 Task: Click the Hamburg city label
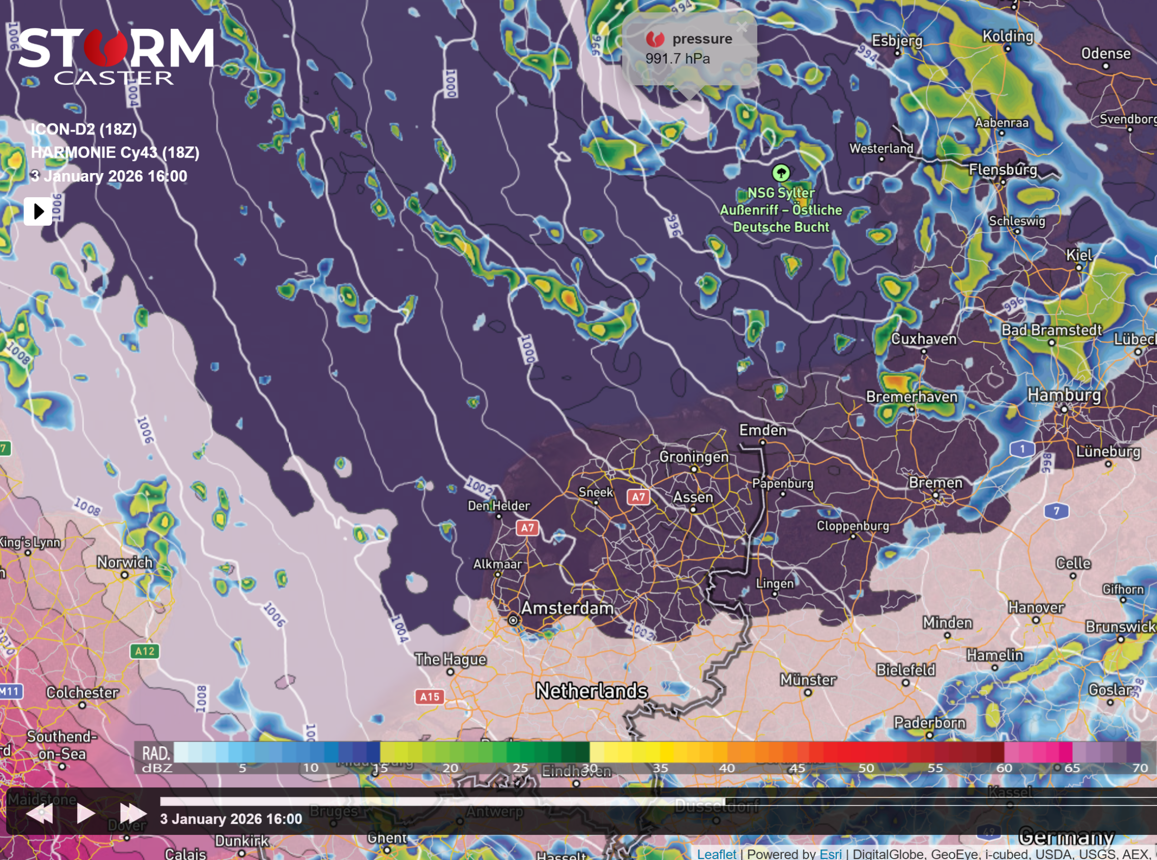(x=1064, y=395)
